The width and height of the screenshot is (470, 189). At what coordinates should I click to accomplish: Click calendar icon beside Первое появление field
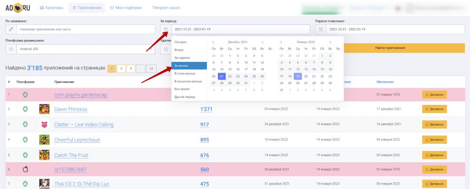coord(321,29)
